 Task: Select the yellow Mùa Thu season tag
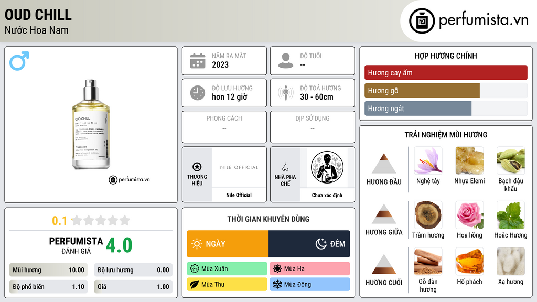[227, 284]
